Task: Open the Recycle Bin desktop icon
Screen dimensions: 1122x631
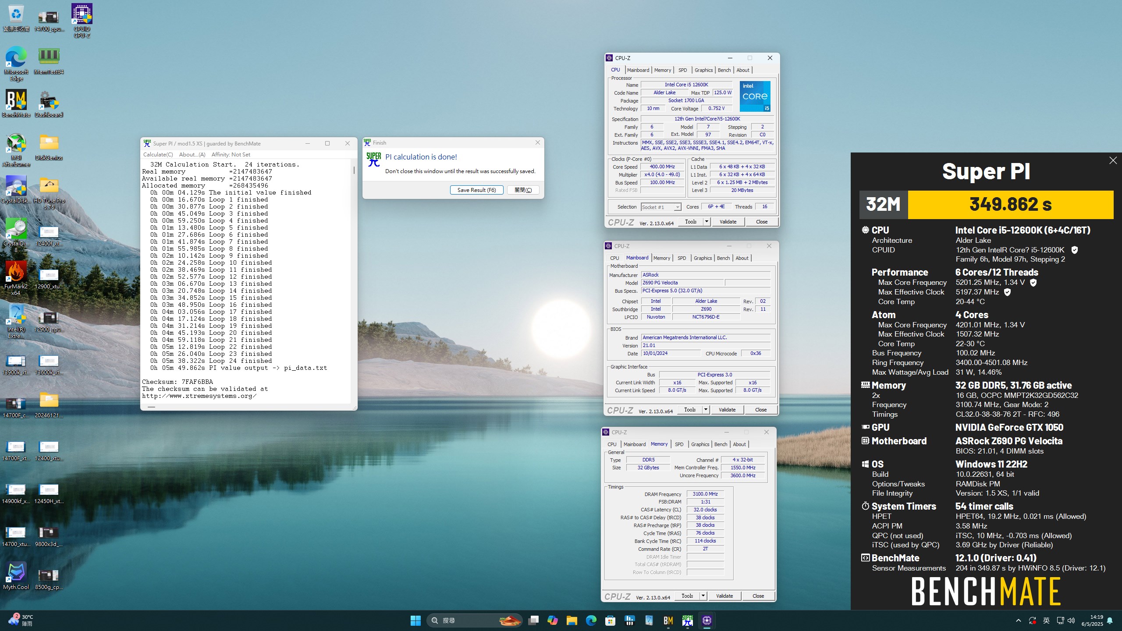Action: pos(16,18)
